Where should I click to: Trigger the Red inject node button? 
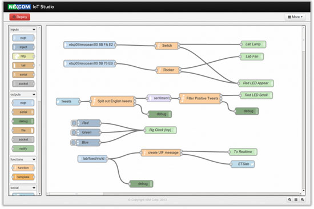(x=74, y=123)
